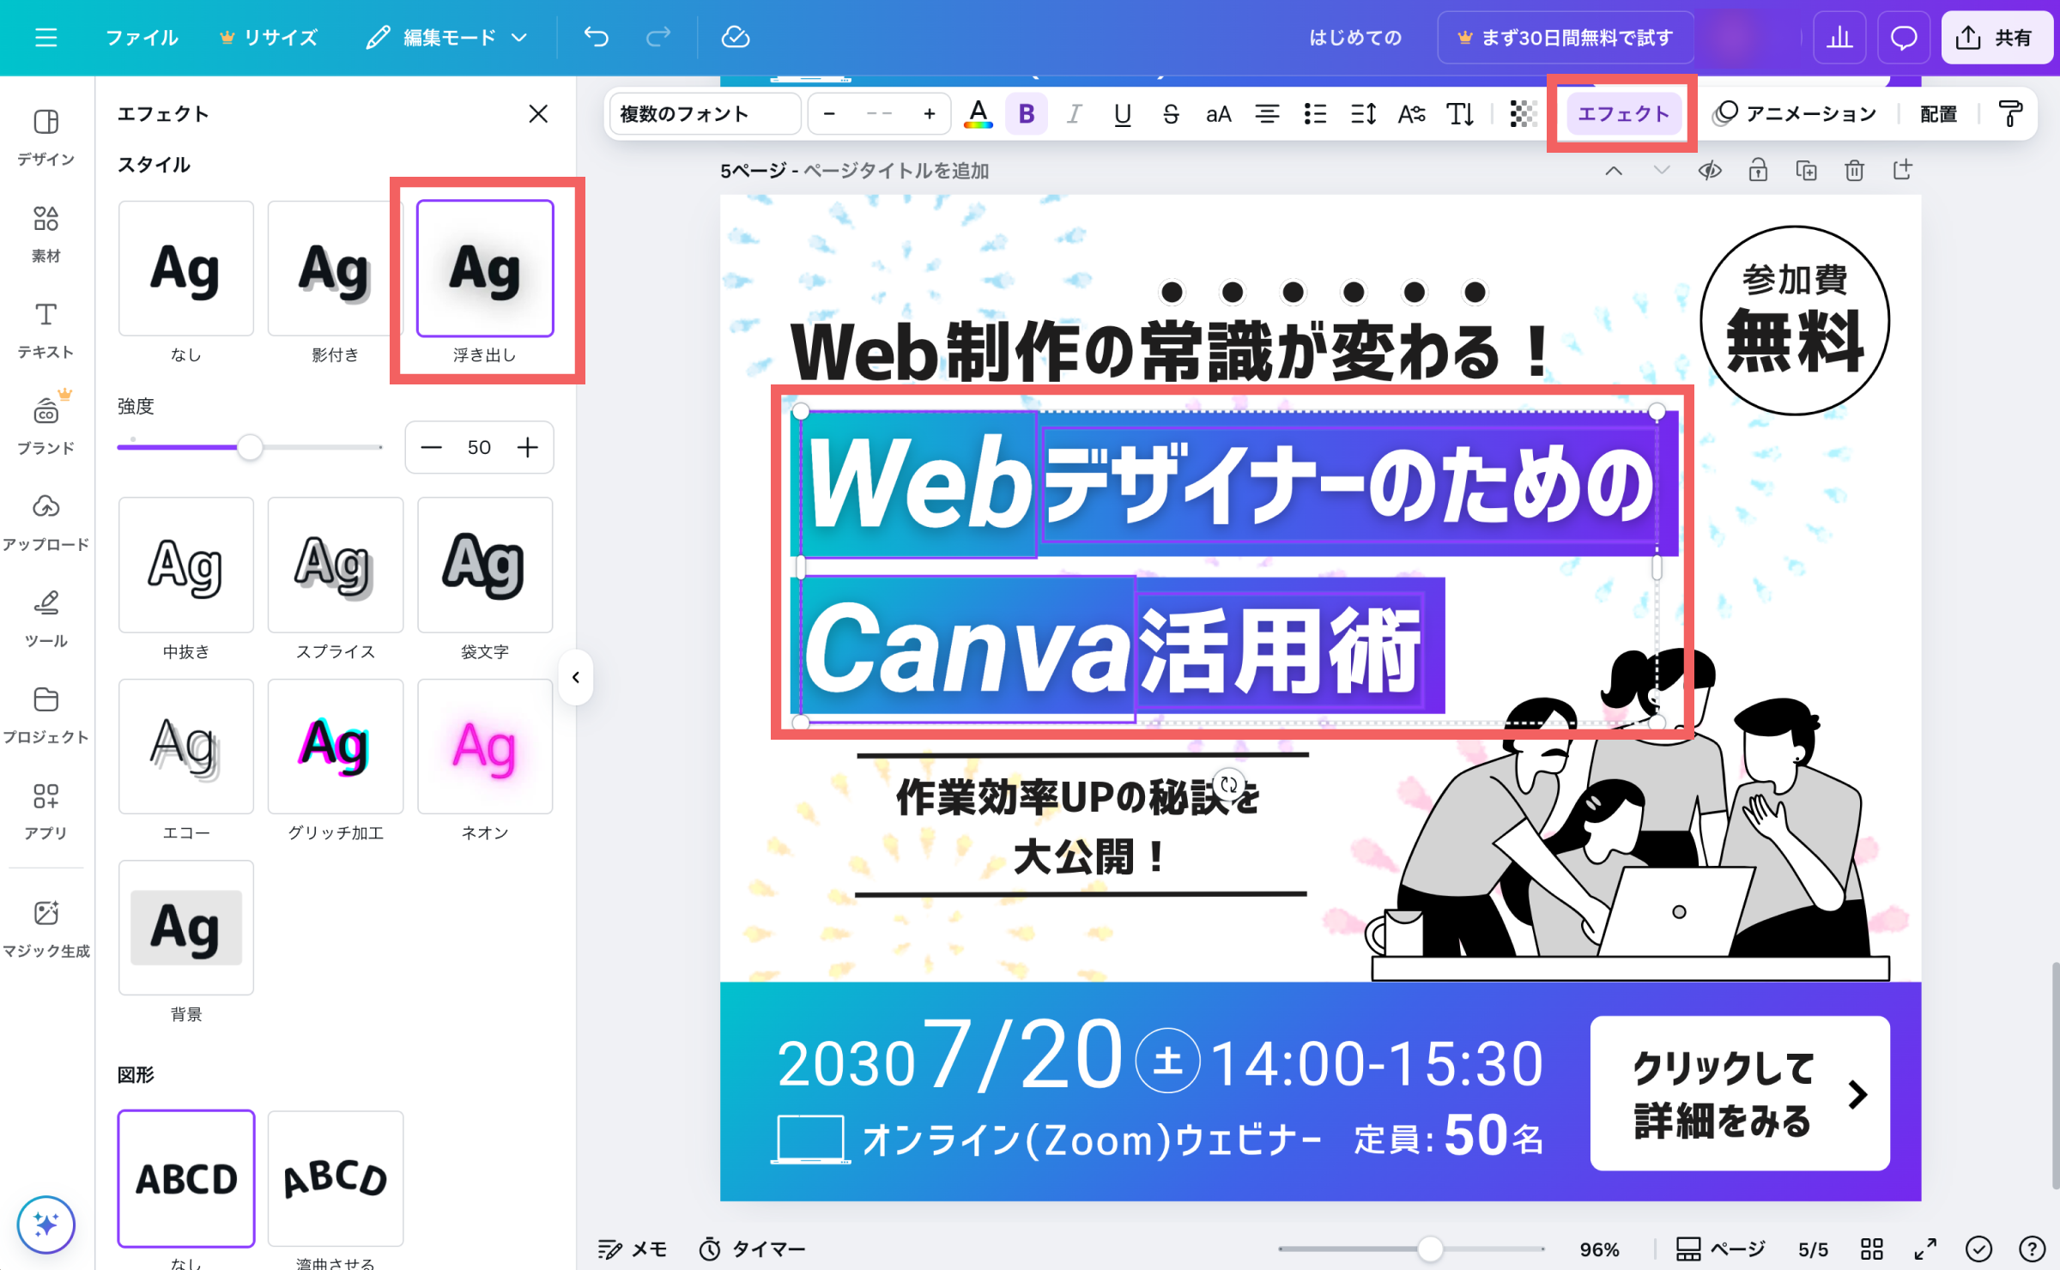Viewport: 2060px width, 1270px height.
Task: Open the File menu
Action: (x=142, y=38)
